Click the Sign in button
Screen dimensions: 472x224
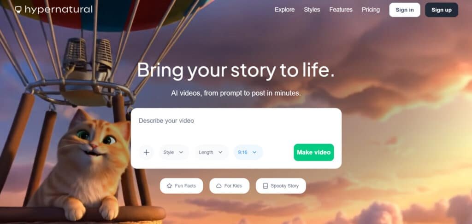tap(405, 10)
